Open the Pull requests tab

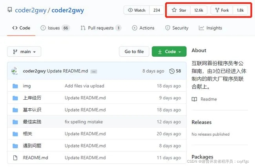tap(101, 28)
